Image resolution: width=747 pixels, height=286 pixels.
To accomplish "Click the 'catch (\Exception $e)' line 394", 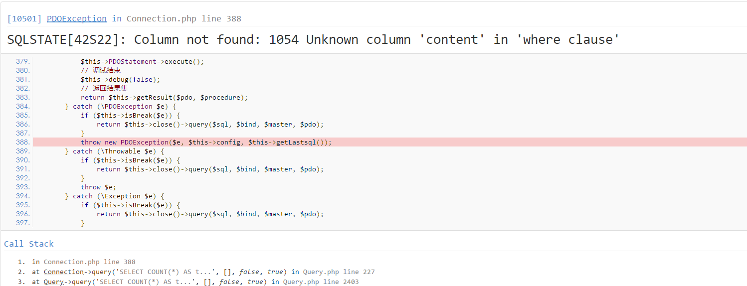I will (x=114, y=196).
